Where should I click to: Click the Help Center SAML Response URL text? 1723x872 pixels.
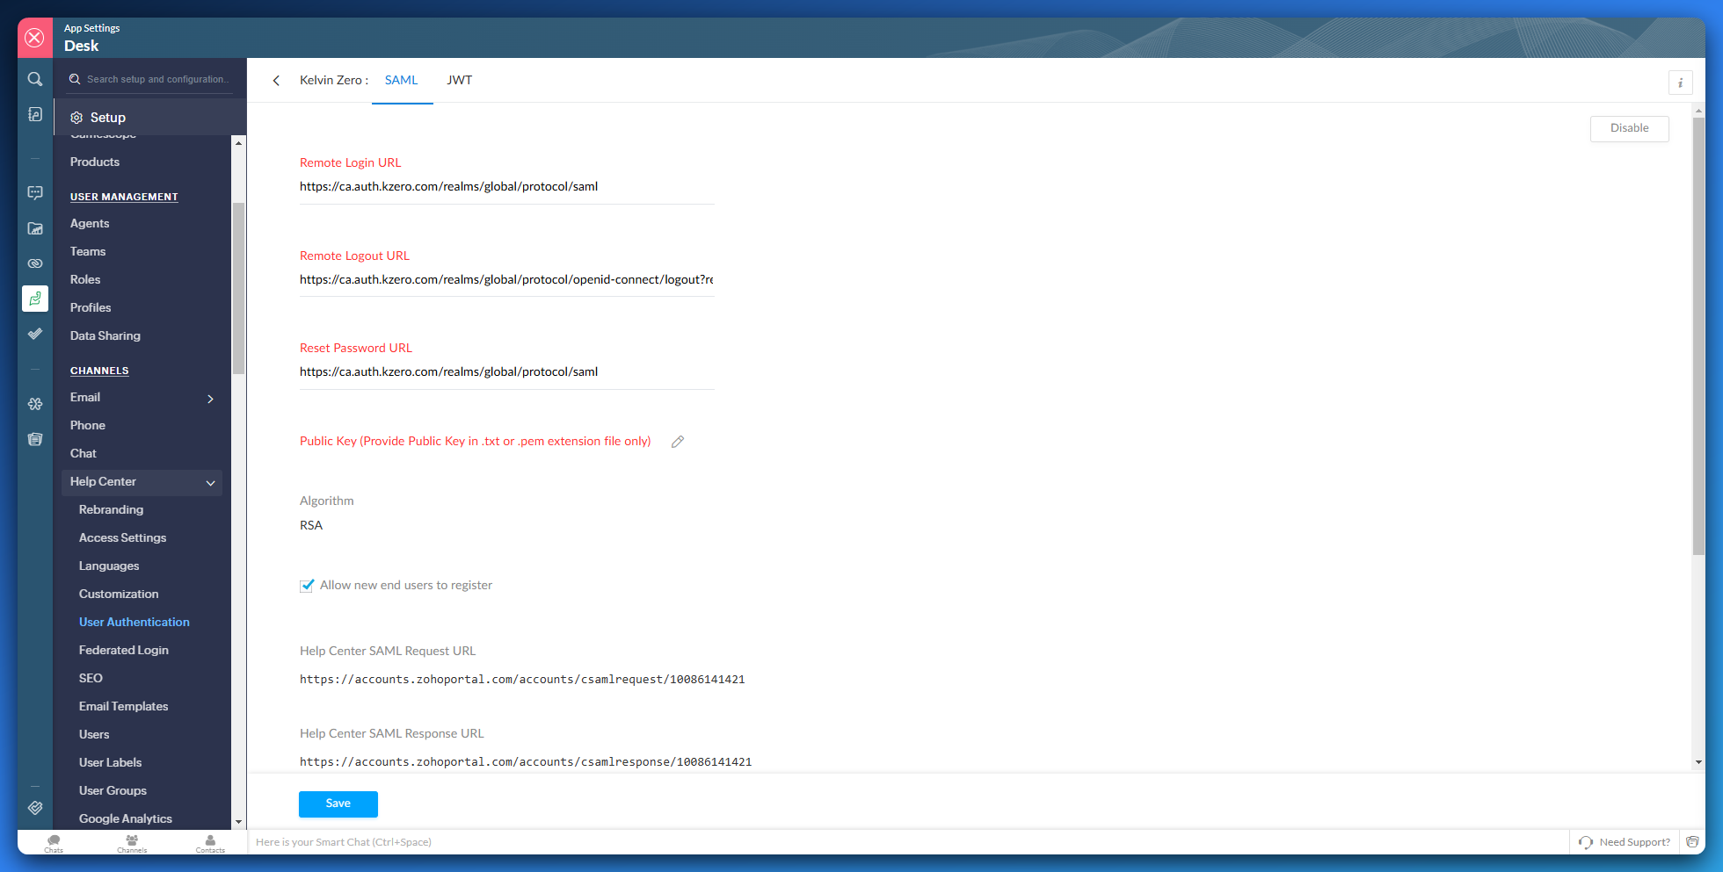(x=526, y=762)
